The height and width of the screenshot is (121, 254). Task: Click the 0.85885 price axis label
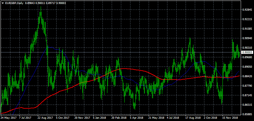[x=247, y=114]
